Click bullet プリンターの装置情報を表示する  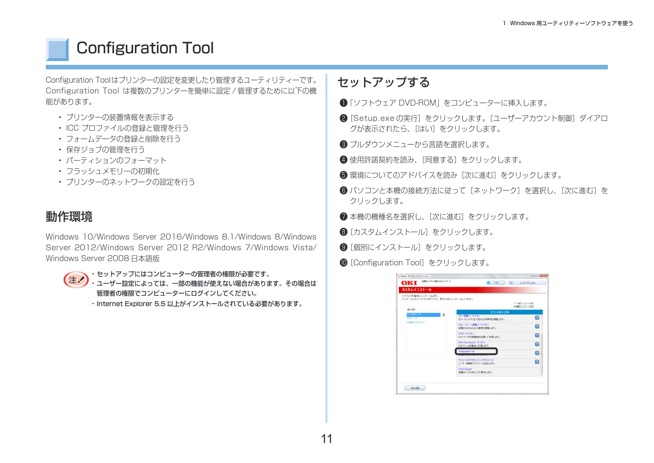click(120, 117)
